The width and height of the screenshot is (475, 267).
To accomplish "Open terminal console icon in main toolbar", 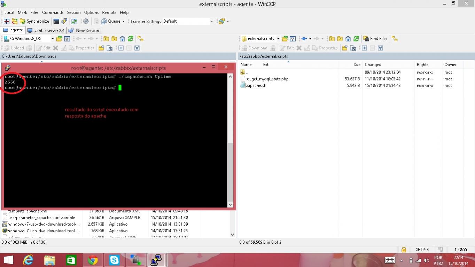I will (56, 21).
